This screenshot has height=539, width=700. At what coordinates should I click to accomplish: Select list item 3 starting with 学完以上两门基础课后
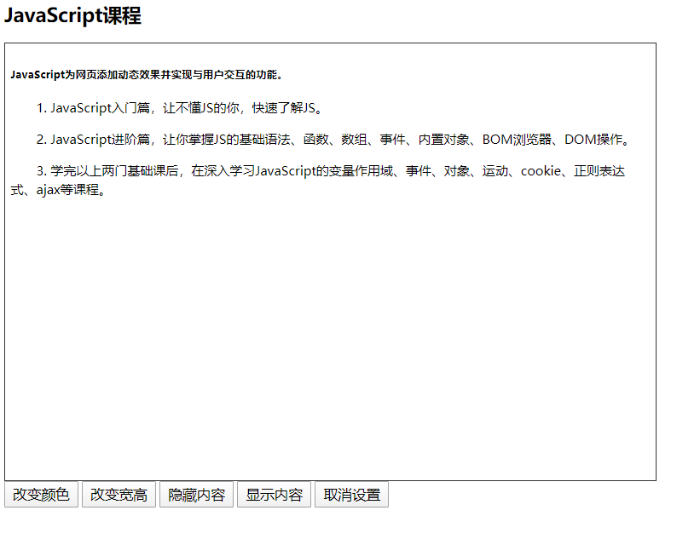(318, 181)
